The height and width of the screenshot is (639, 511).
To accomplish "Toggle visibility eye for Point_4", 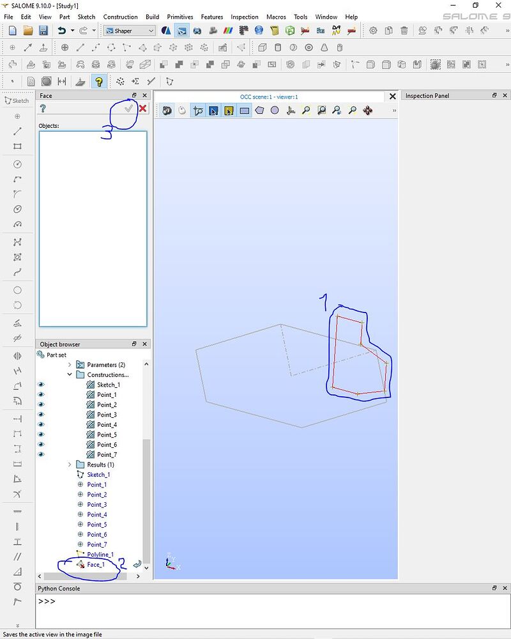I will coord(41,425).
